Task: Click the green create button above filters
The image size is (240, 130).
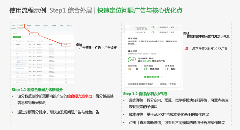Action: pos(17,37)
